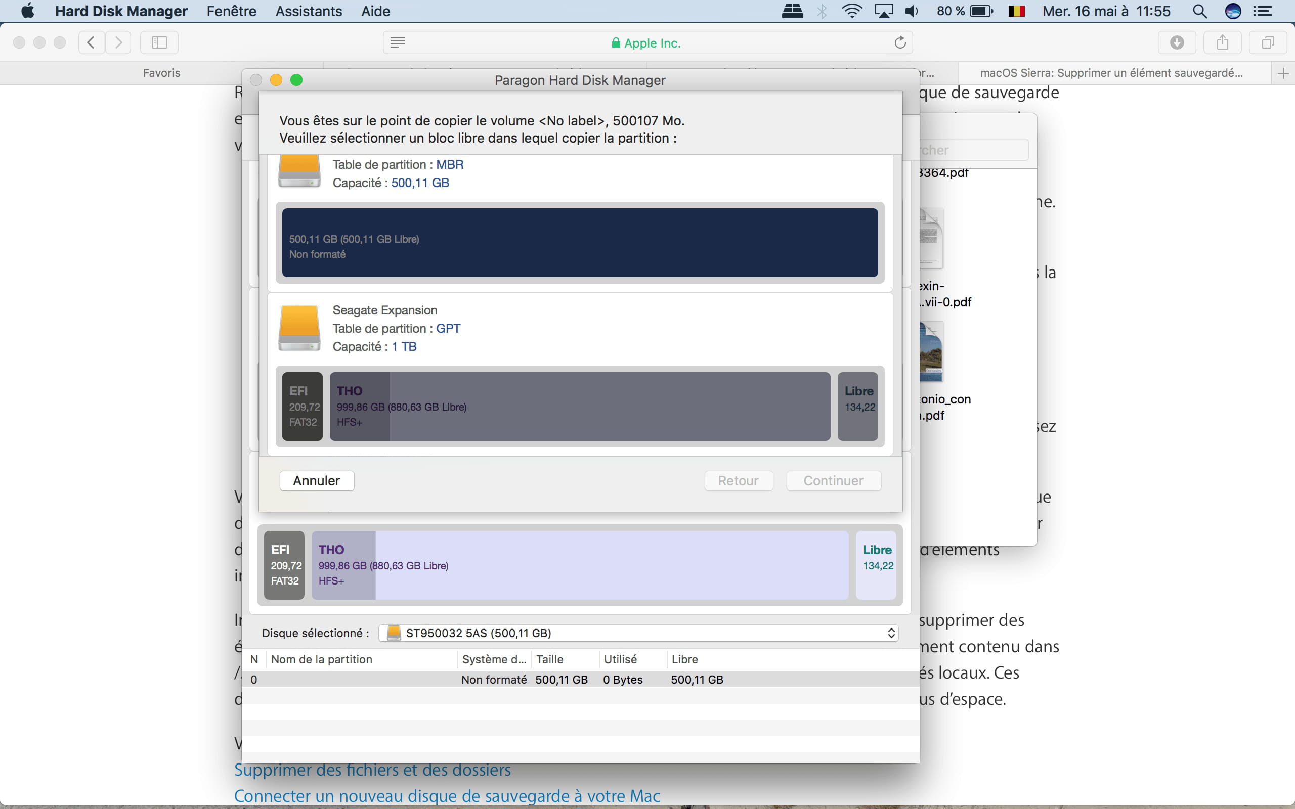Click the MBR partition table value
Screen dimensions: 1295x809
pyautogui.click(x=450, y=165)
